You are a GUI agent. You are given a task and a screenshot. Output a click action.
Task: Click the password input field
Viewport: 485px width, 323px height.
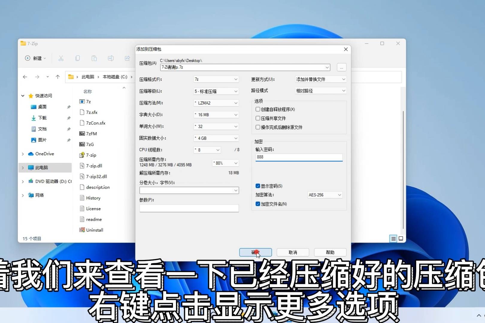pos(299,157)
